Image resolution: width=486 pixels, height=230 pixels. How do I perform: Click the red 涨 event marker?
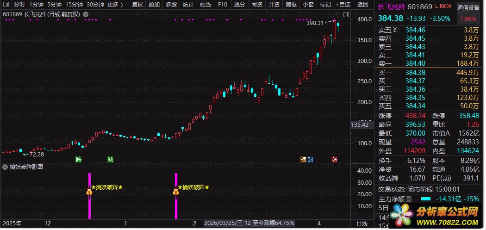(x=334, y=160)
